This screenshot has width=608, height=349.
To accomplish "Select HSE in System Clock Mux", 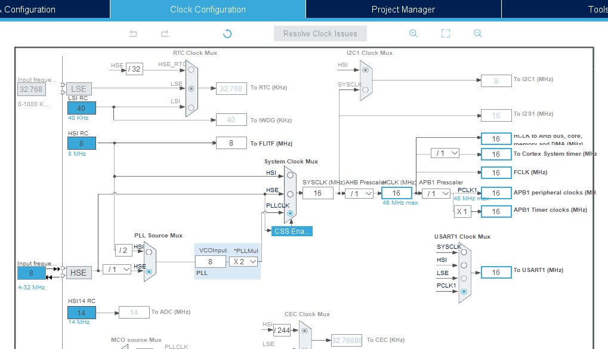I will (x=290, y=194).
